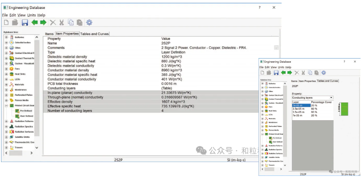Expand the Heat Sinks tree node
The width and height of the screenshot is (362, 178).
(6, 74)
